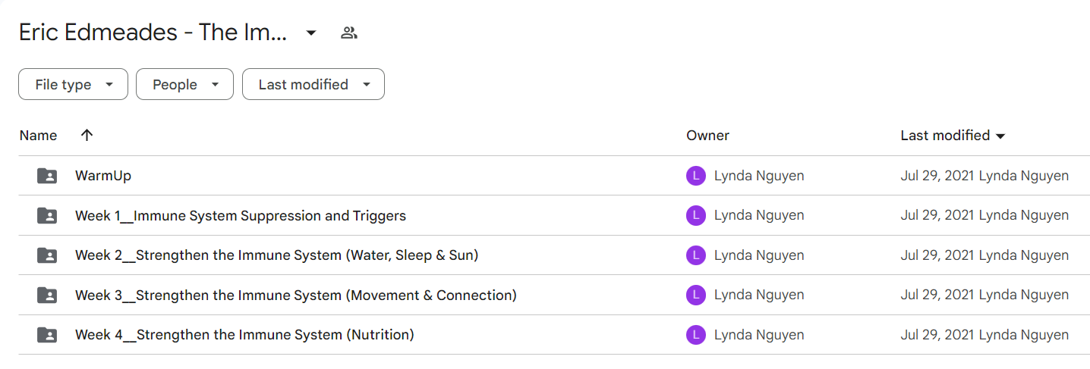This screenshot has width=1090, height=369.
Task: Open the File type filter dropdown
Action: point(73,84)
